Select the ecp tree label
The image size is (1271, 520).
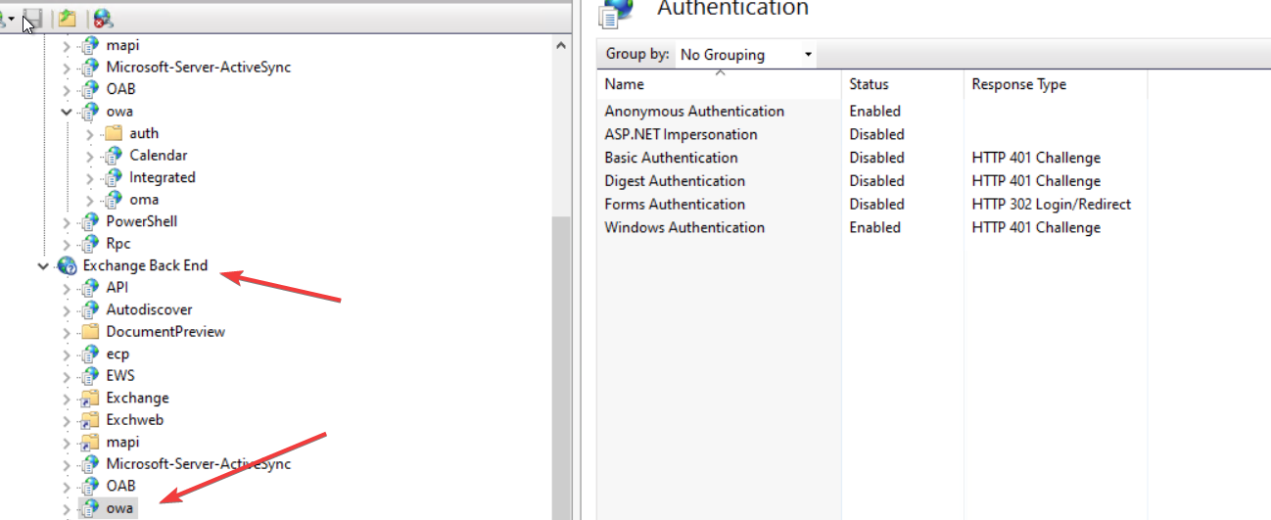pos(118,354)
